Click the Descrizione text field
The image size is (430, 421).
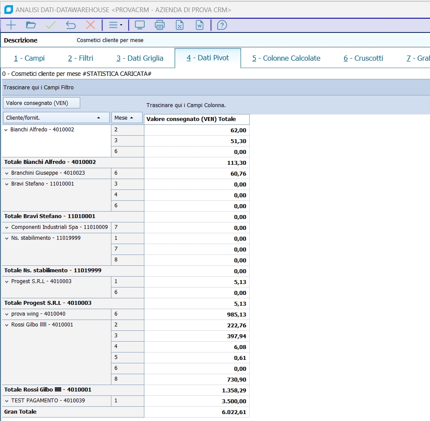click(251, 40)
